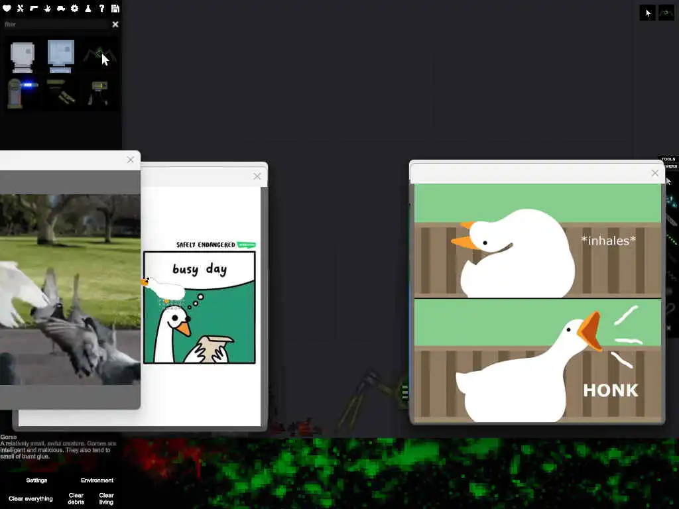Select the drag cursor tool in tools panel
Image resolution: width=679 pixels, height=509 pixels.
668,182
